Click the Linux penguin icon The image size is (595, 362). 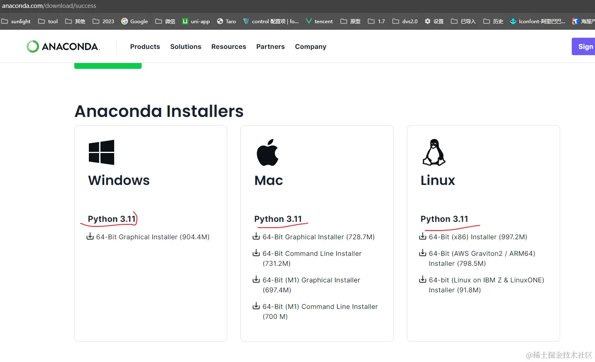tap(434, 152)
